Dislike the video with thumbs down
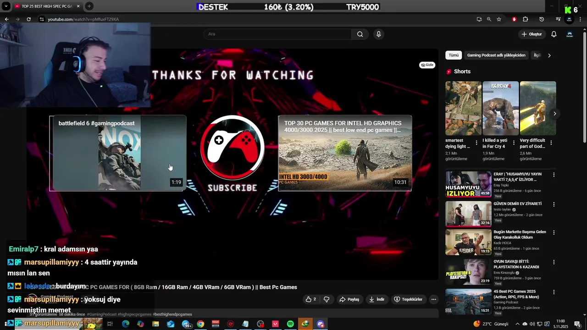Image resolution: width=587 pixels, height=330 pixels. pos(327,299)
